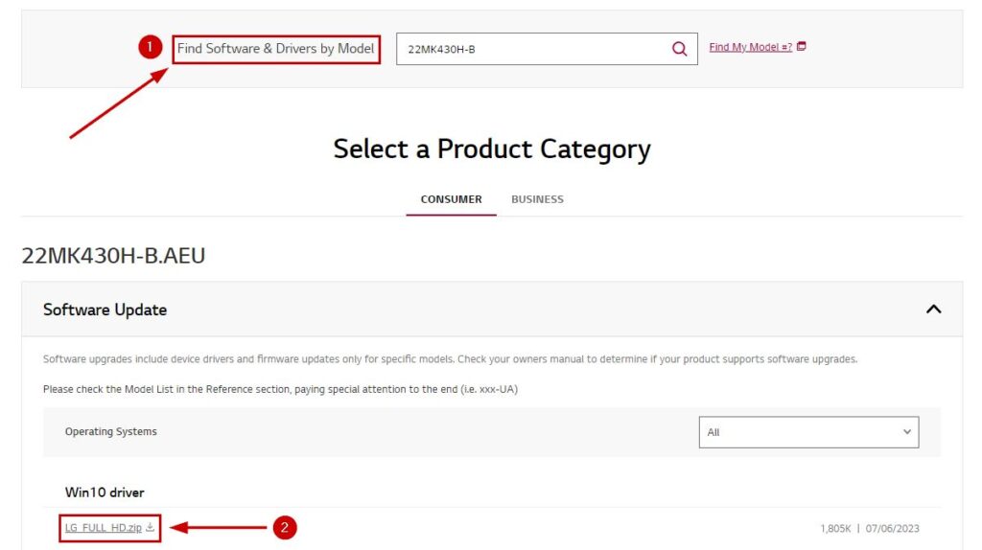Open the Find My Model link
The width and height of the screenshot is (982, 550).
point(750,47)
